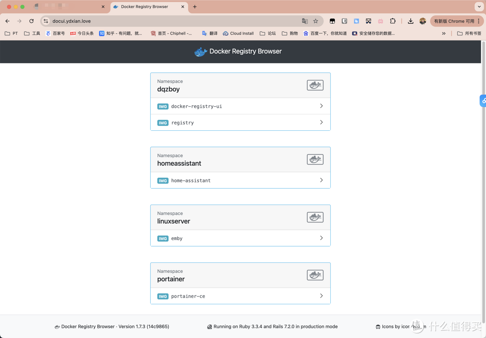Open the 工具 bookmarks folder
The image size is (486, 338).
(32, 33)
